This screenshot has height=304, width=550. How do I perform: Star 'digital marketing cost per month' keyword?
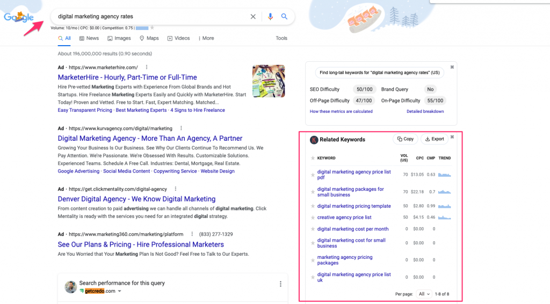click(x=313, y=229)
